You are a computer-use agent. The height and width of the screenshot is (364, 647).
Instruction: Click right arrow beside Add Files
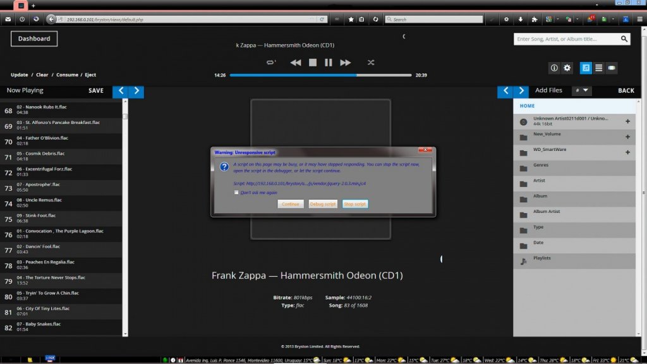521,91
